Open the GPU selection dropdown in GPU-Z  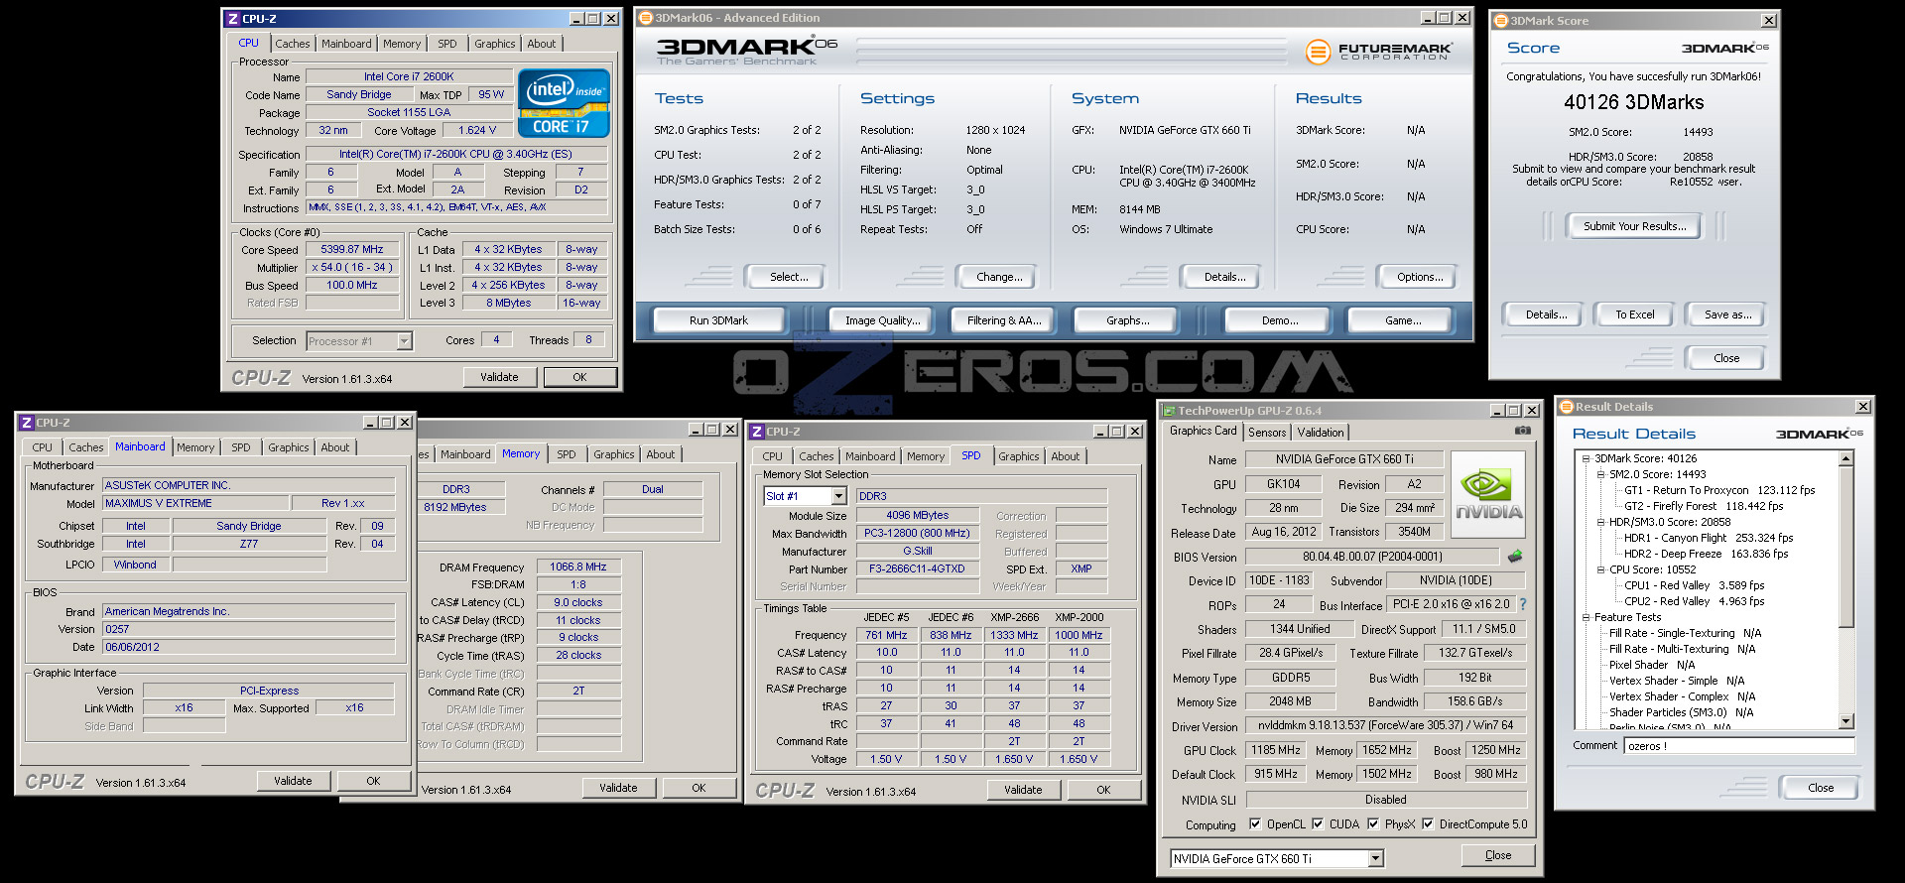(1375, 859)
